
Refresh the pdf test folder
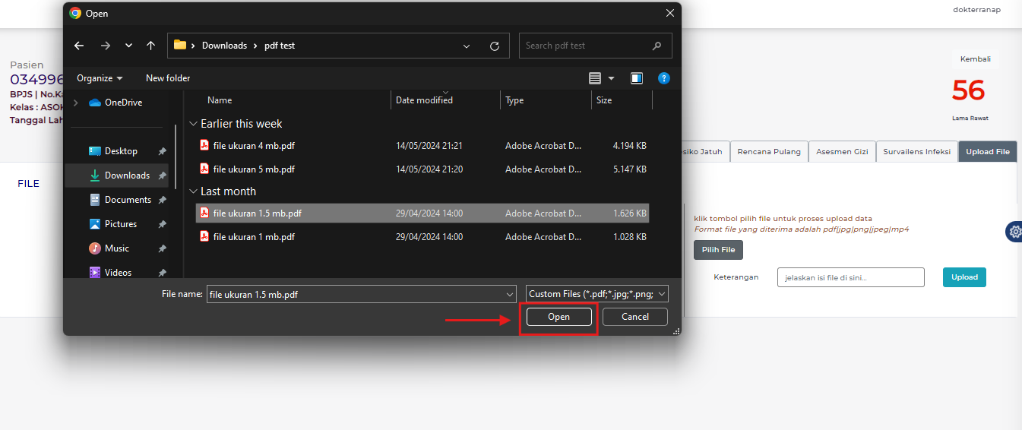(x=495, y=46)
